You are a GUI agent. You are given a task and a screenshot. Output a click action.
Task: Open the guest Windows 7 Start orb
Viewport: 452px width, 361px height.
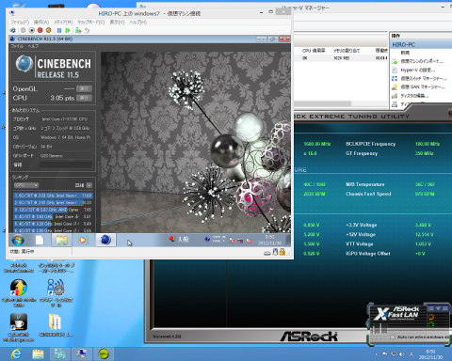pos(18,241)
